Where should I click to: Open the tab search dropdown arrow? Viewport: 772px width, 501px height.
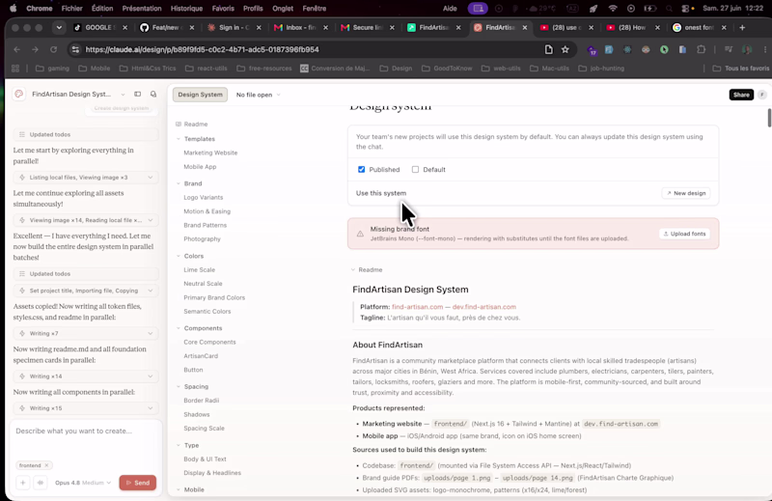pos(59,28)
